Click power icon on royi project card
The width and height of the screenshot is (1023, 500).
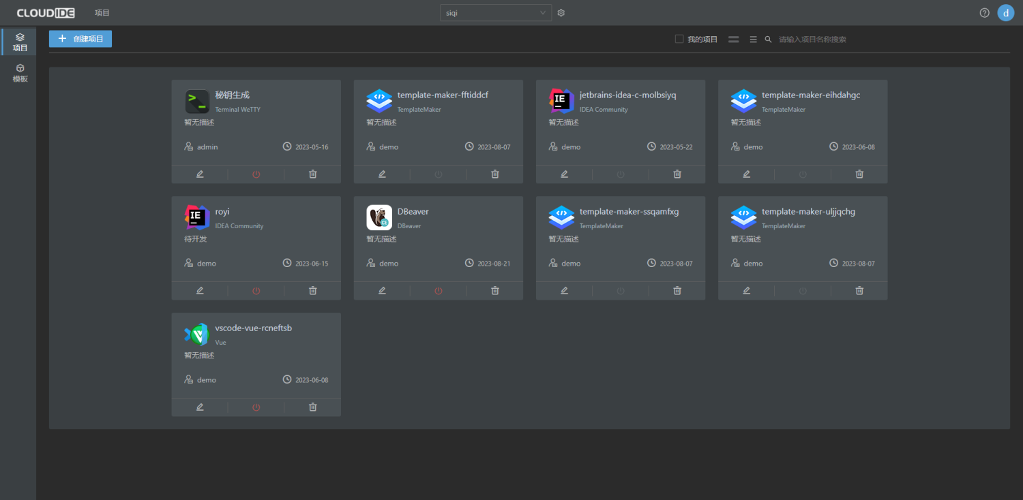(256, 291)
